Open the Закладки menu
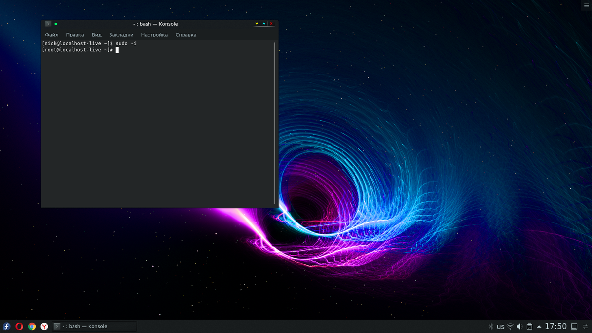 tap(121, 35)
